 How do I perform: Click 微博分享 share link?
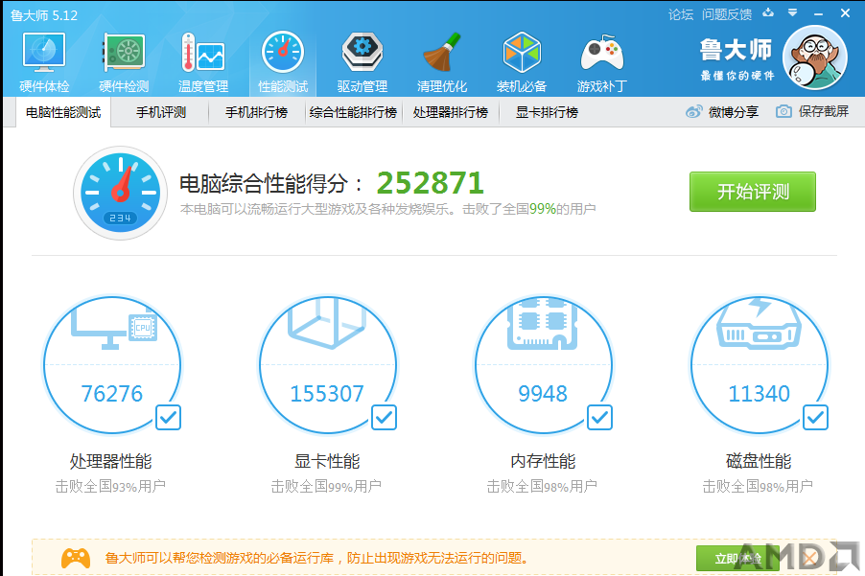pyautogui.click(x=734, y=112)
